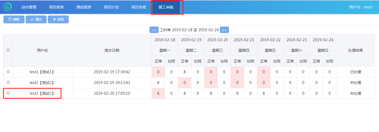This screenshot has width=379, height=132.
Task: Select the 报工审批 tab
Action: point(166,7)
